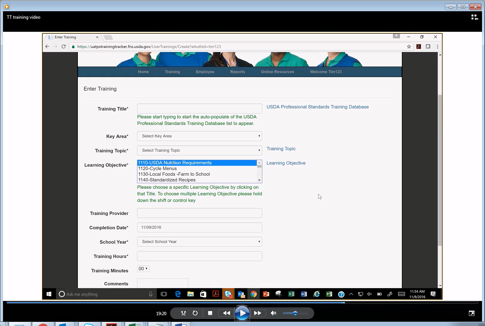This screenshot has width=485, height=326.
Task: Open USDA Professional Standards Training Database link
Action: (318, 107)
